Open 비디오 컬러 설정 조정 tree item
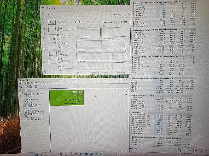 32,118
